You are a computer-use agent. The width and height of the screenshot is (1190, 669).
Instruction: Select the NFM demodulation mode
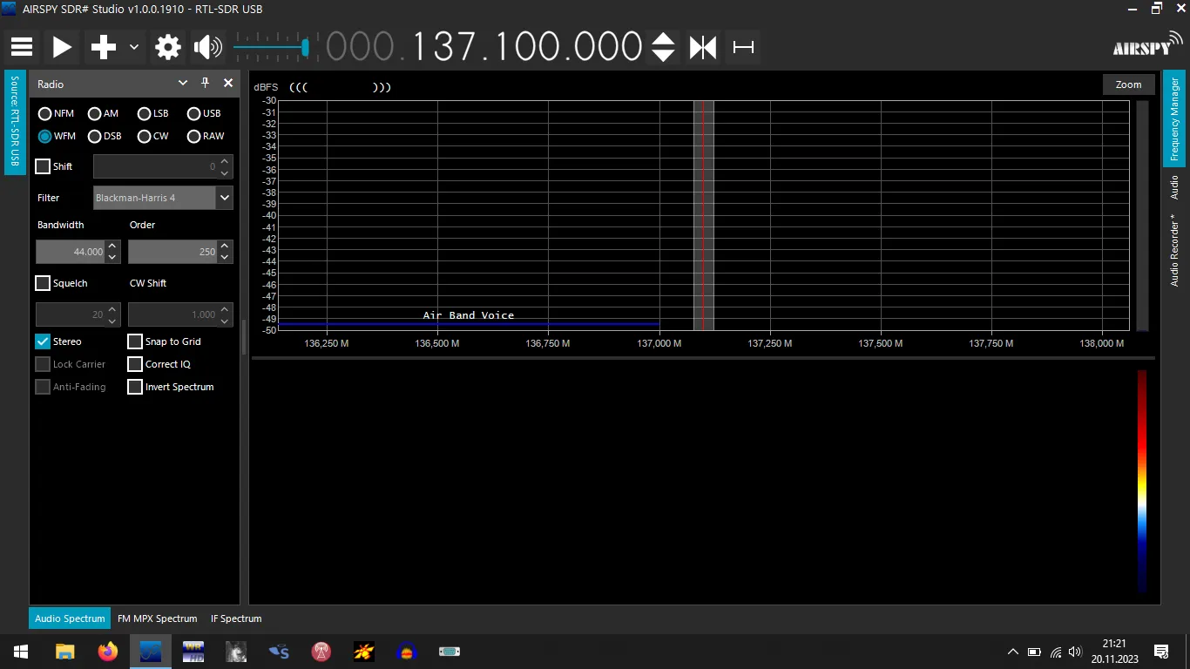click(x=45, y=113)
